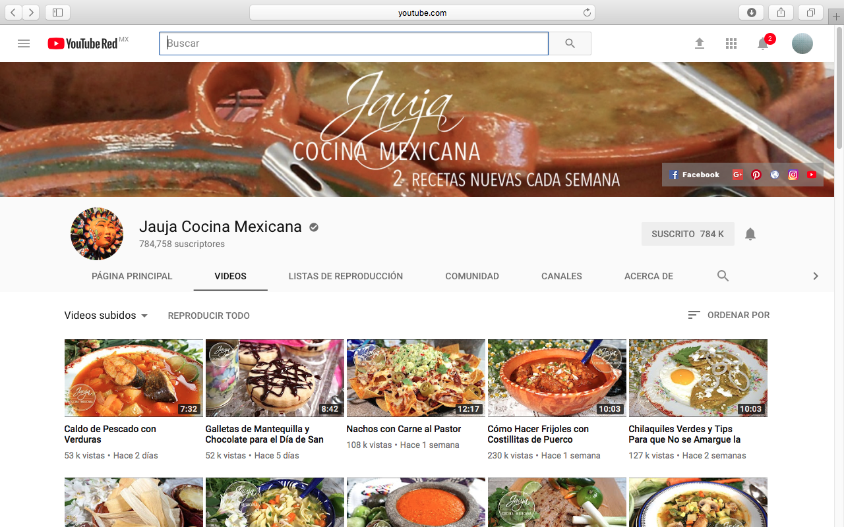
Task: Open the channel search magnifier
Action: tap(723, 276)
